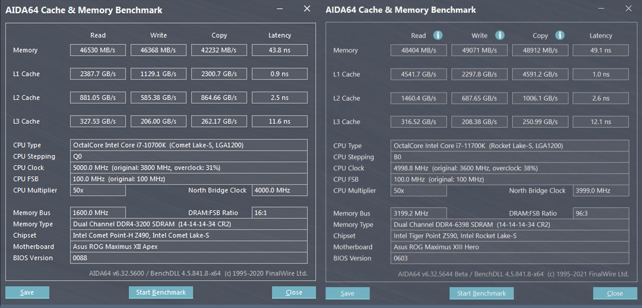The width and height of the screenshot is (642, 308).
Task: Minimize the left AIDA64 benchmark window
Action: [281, 9]
